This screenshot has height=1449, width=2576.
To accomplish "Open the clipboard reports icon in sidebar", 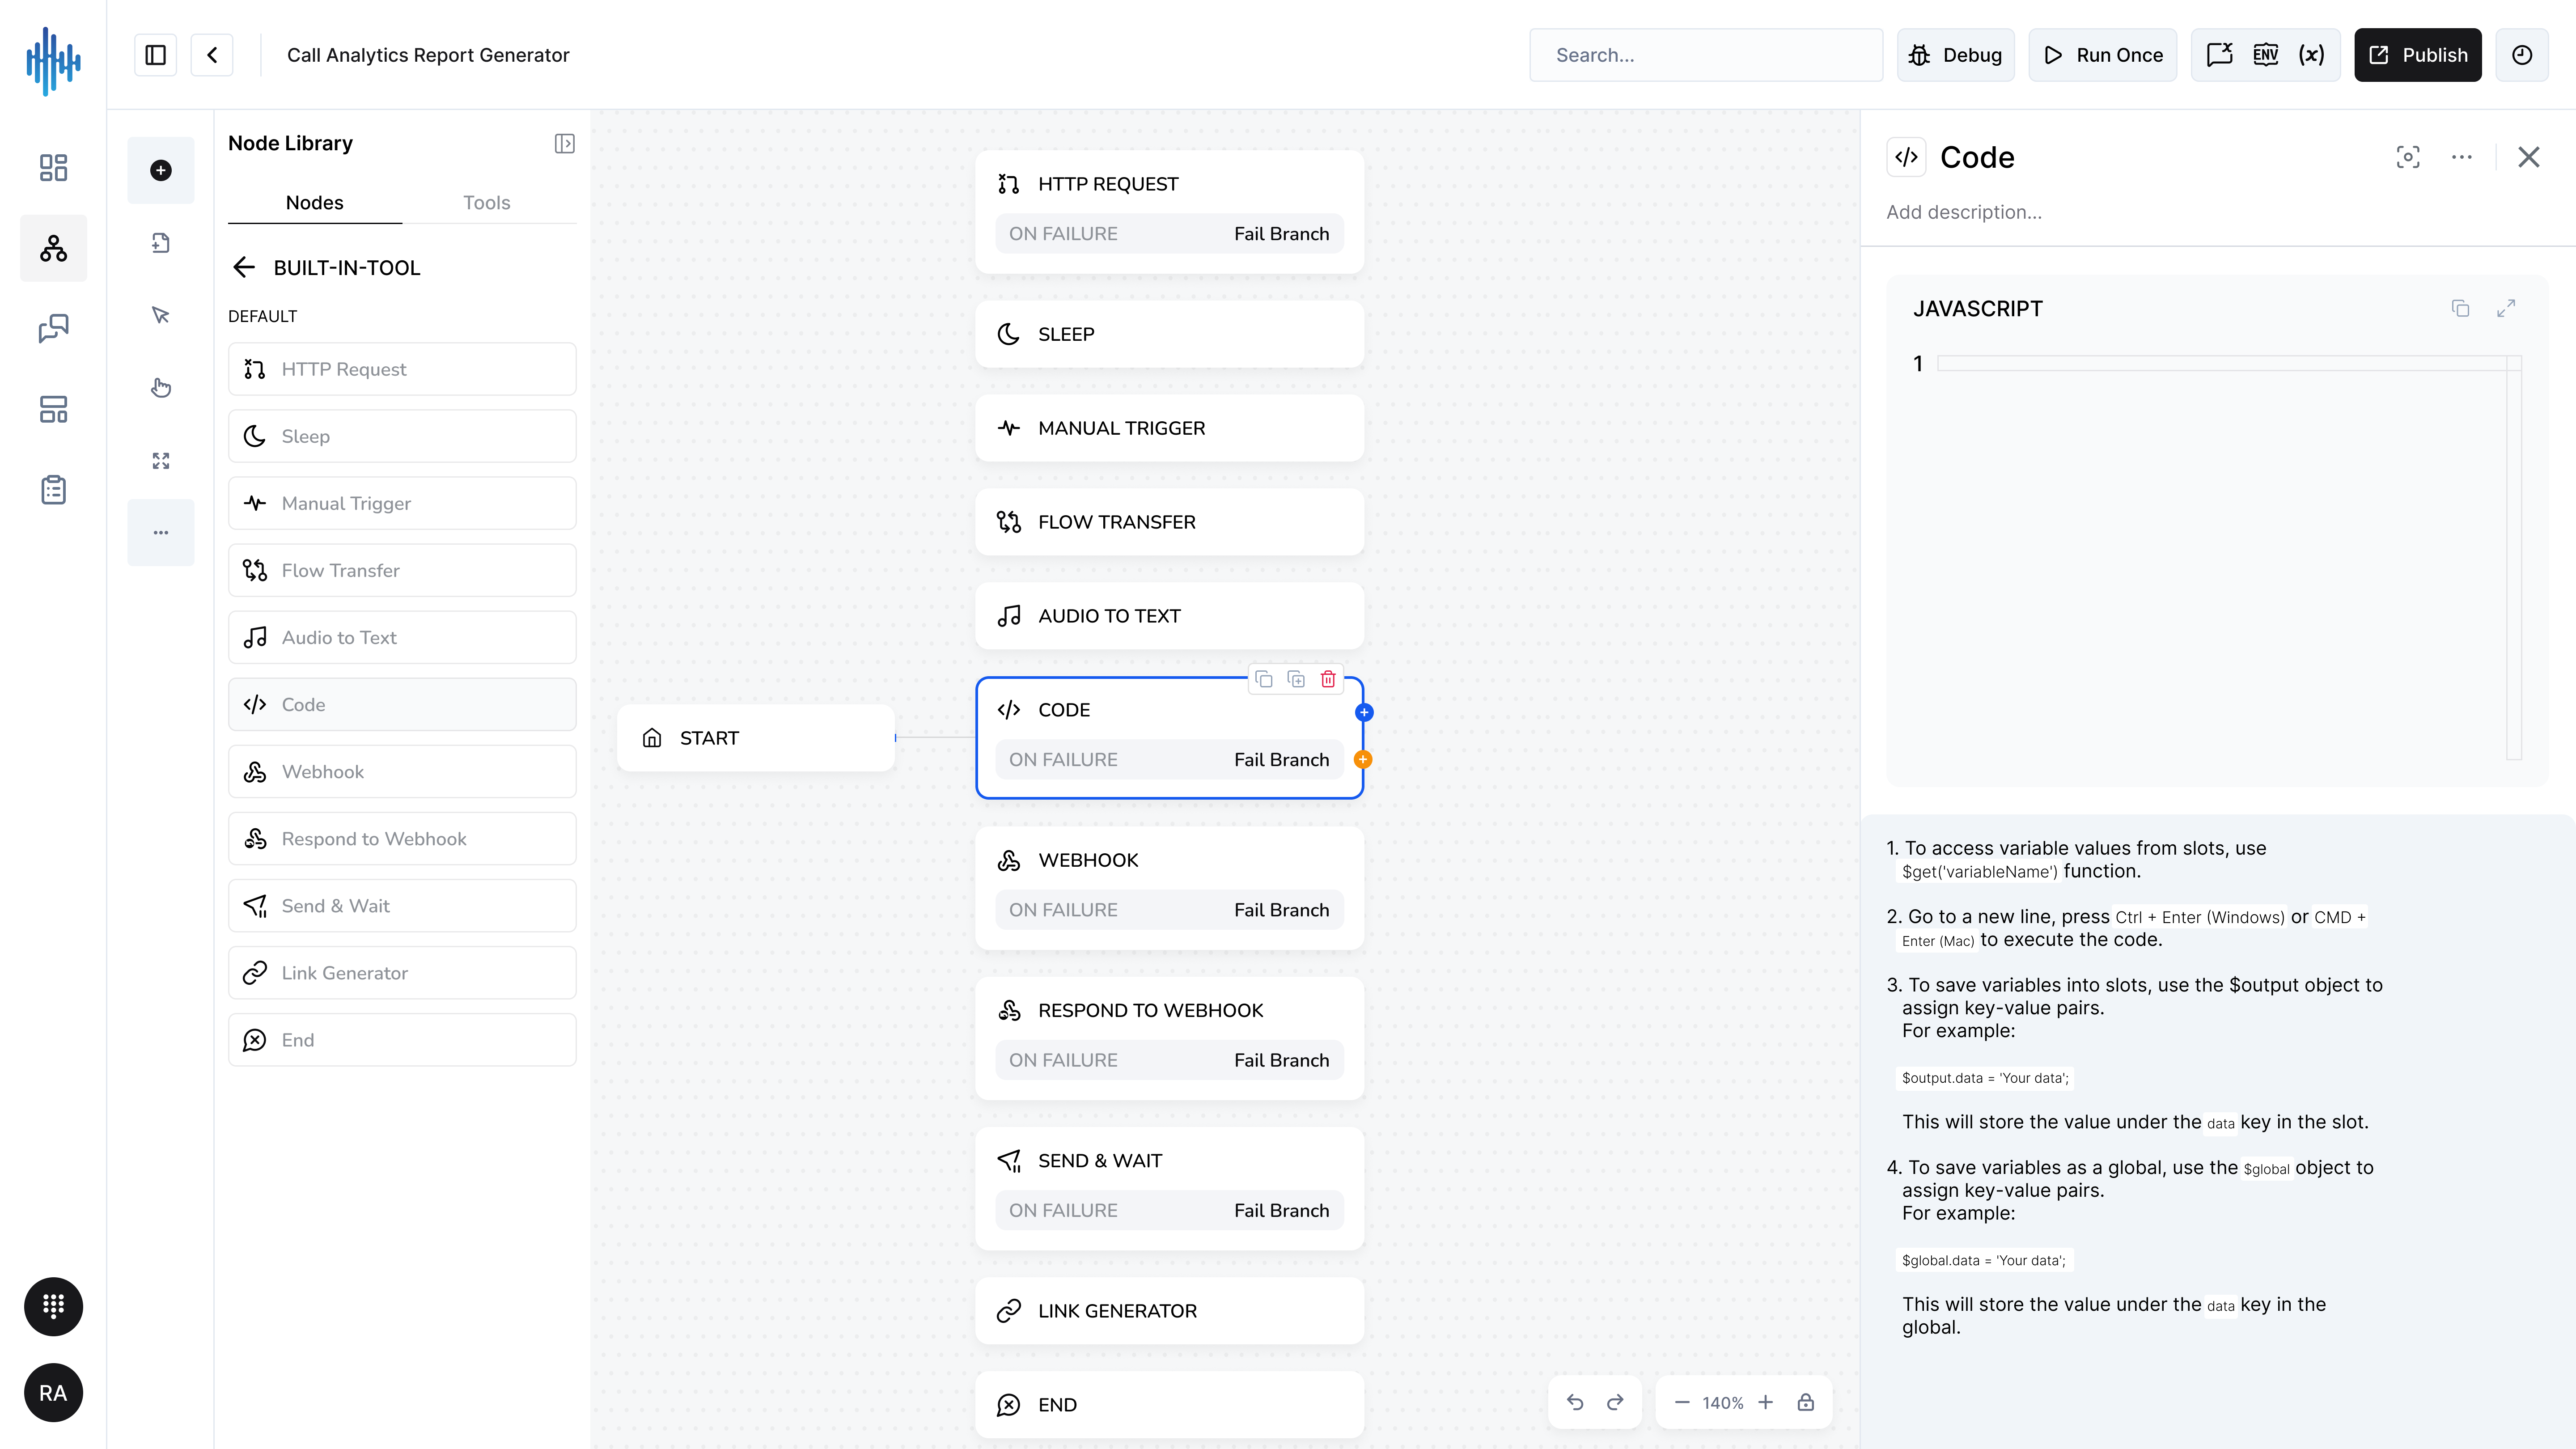I will [x=53, y=490].
